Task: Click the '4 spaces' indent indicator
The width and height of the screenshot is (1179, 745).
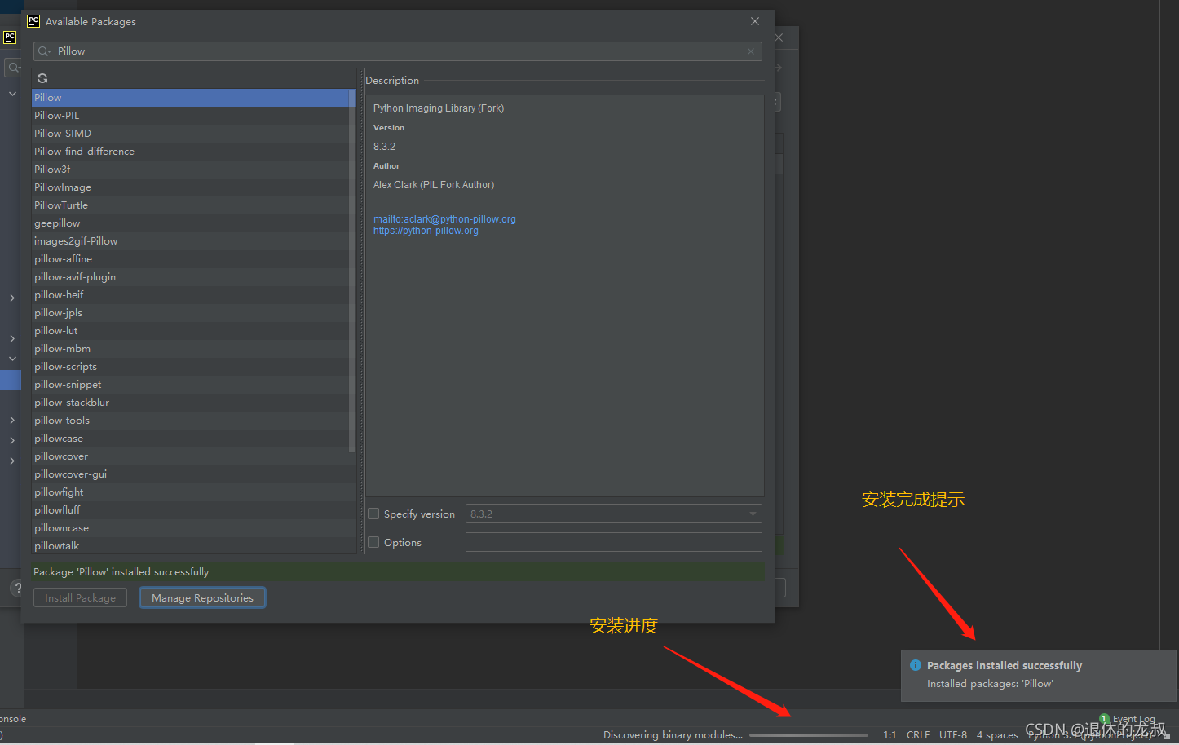Action: [997, 735]
